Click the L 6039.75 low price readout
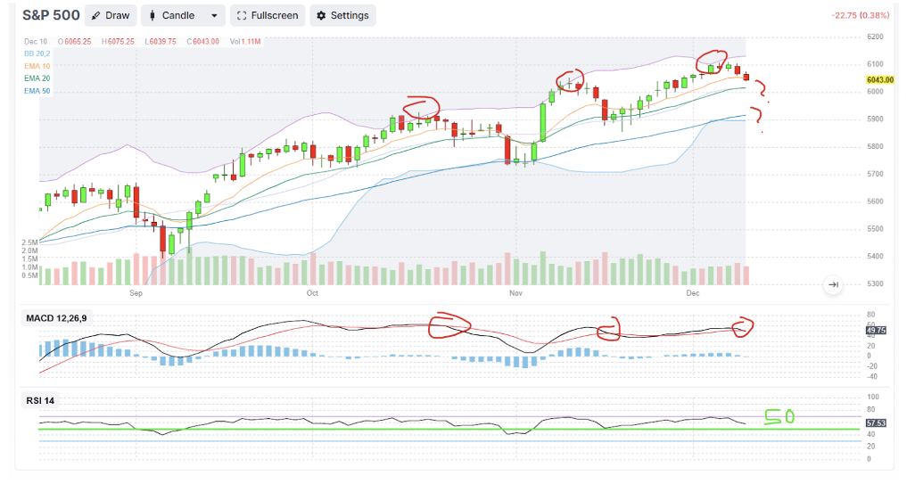This screenshot has width=907, height=484. tap(161, 42)
